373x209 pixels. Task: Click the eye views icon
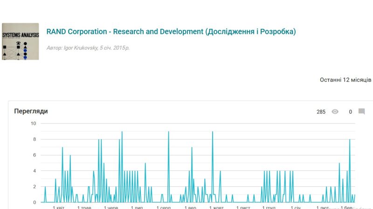pos(335,112)
